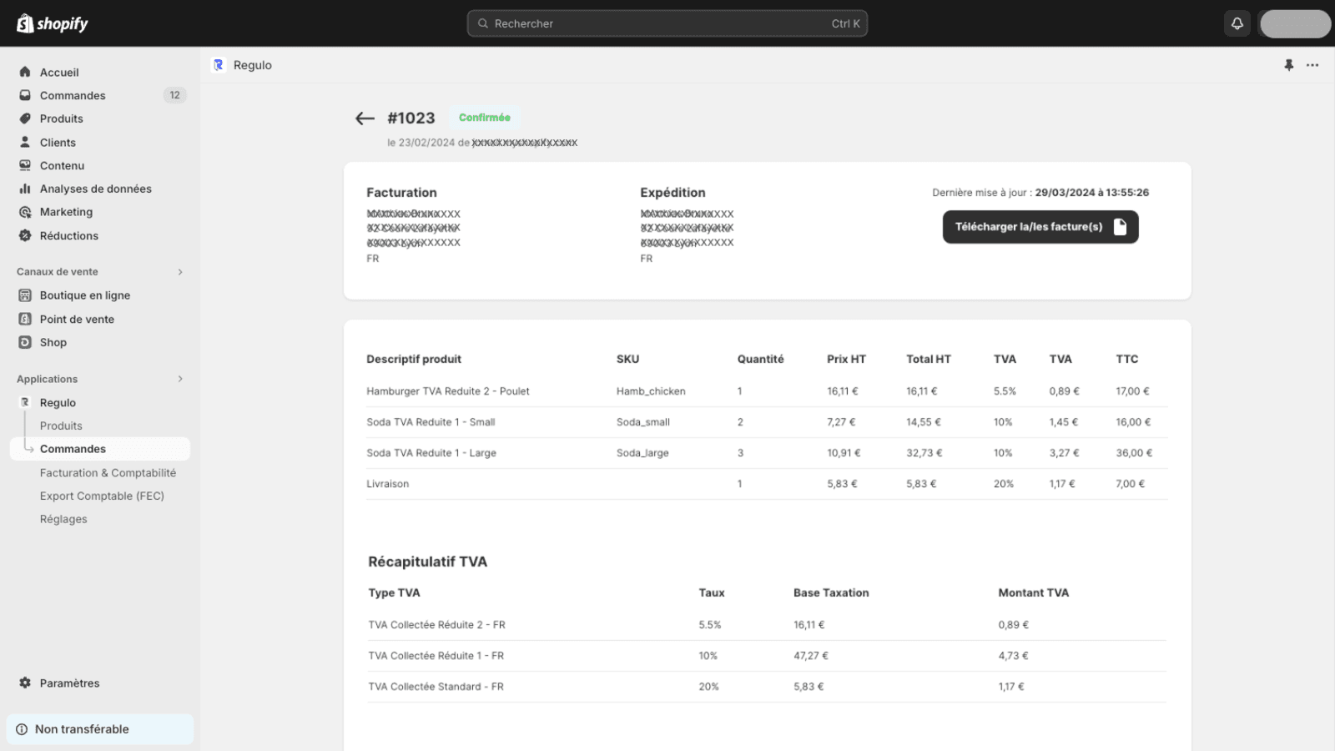Open the user account avatar menu
The width and height of the screenshot is (1335, 751).
[x=1294, y=23]
